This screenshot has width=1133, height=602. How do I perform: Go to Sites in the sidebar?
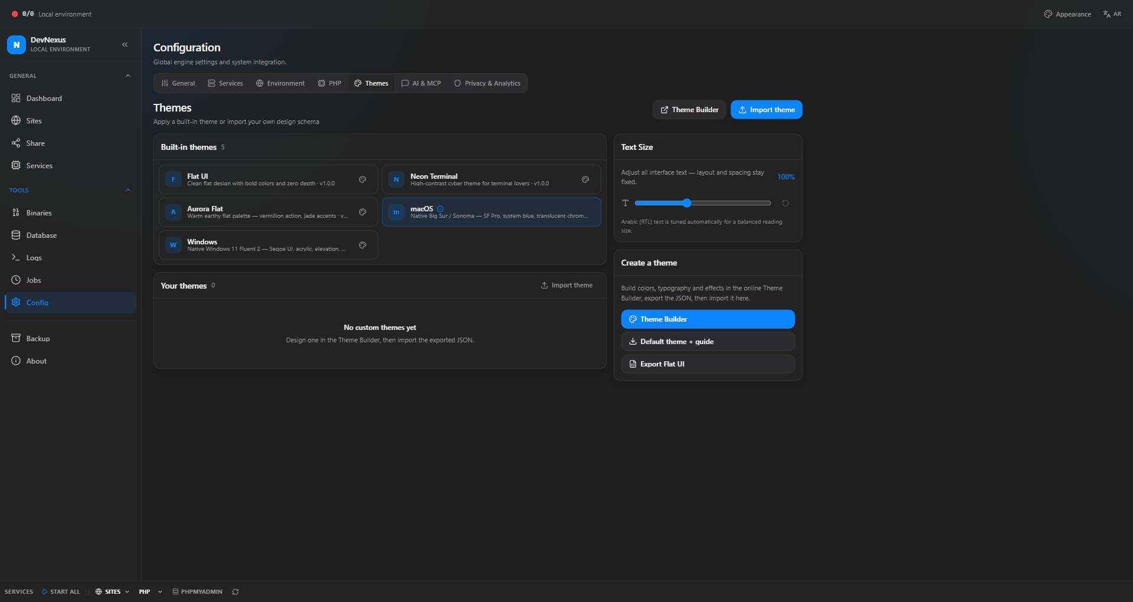pyautogui.click(x=70, y=121)
